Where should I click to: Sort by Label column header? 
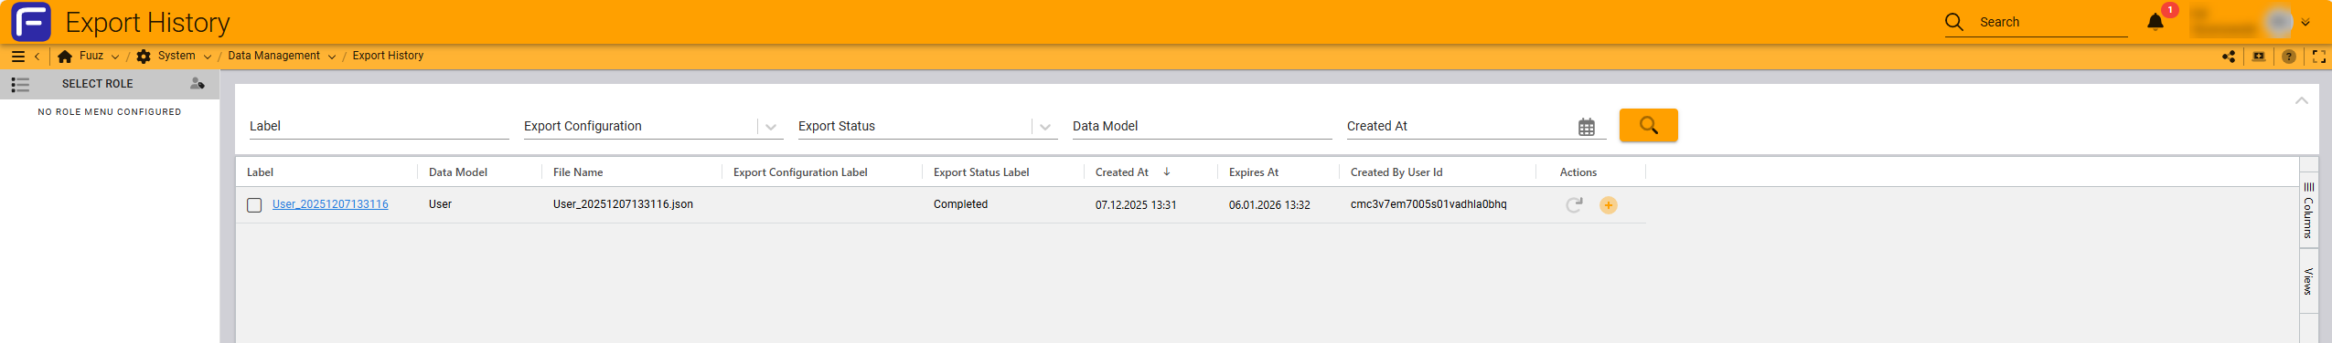coord(260,172)
